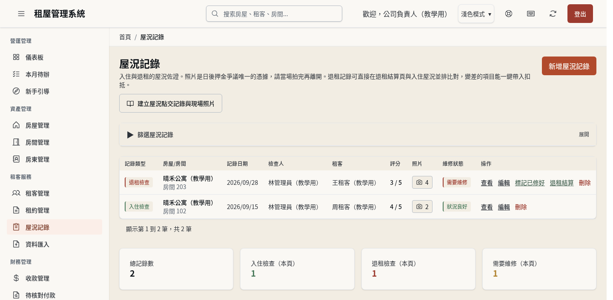This screenshot has height=300, width=613.
Task: Click the 入住檢查（本頁） summary card
Action: pyautogui.click(x=297, y=269)
